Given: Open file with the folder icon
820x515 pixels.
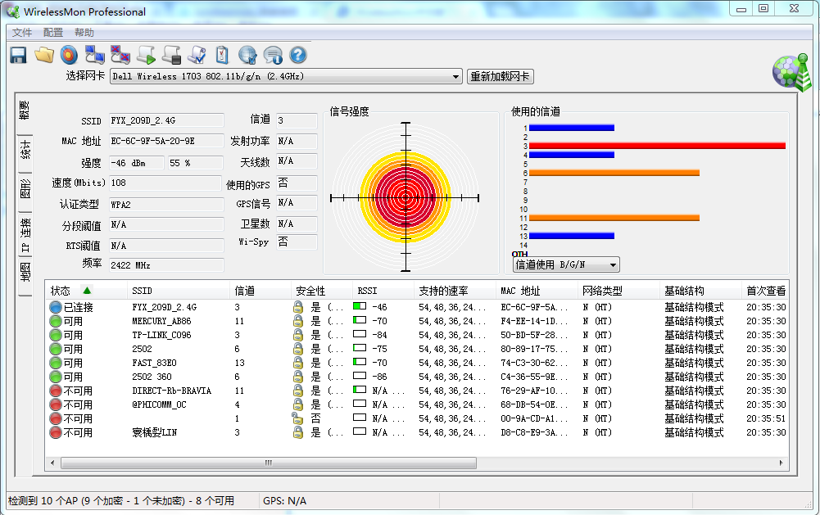Looking at the screenshot, I should click(44, 55).
